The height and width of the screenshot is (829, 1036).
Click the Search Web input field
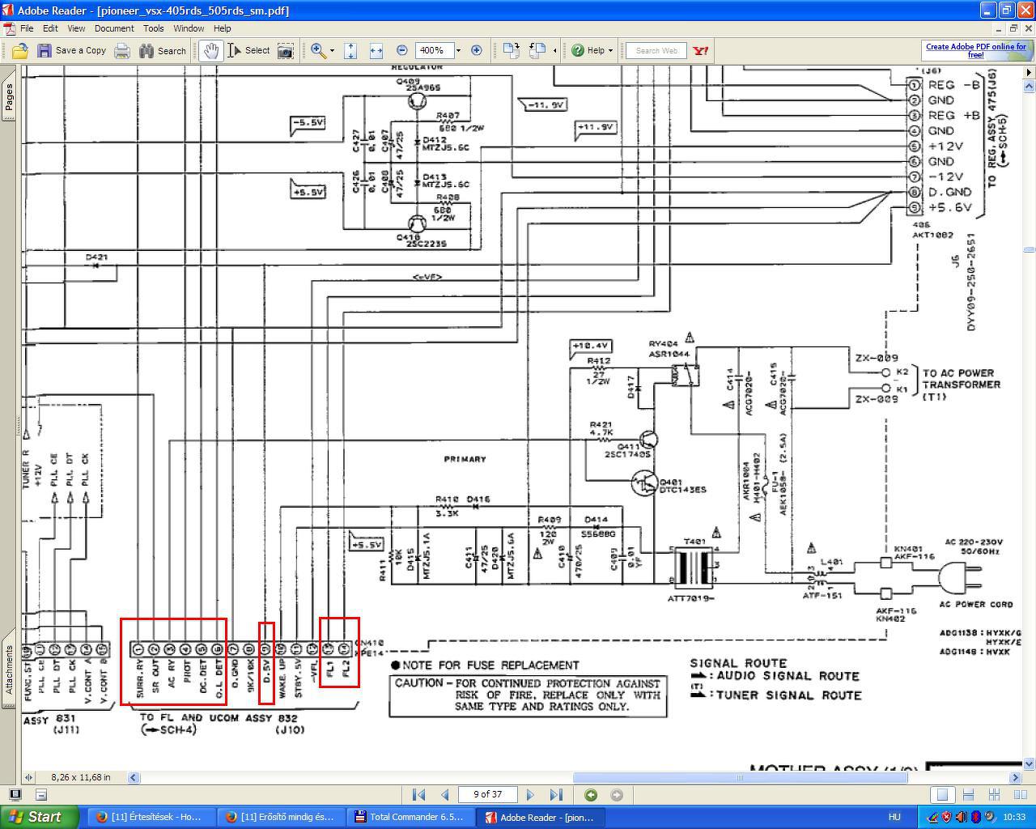click(x=656, y=50)
